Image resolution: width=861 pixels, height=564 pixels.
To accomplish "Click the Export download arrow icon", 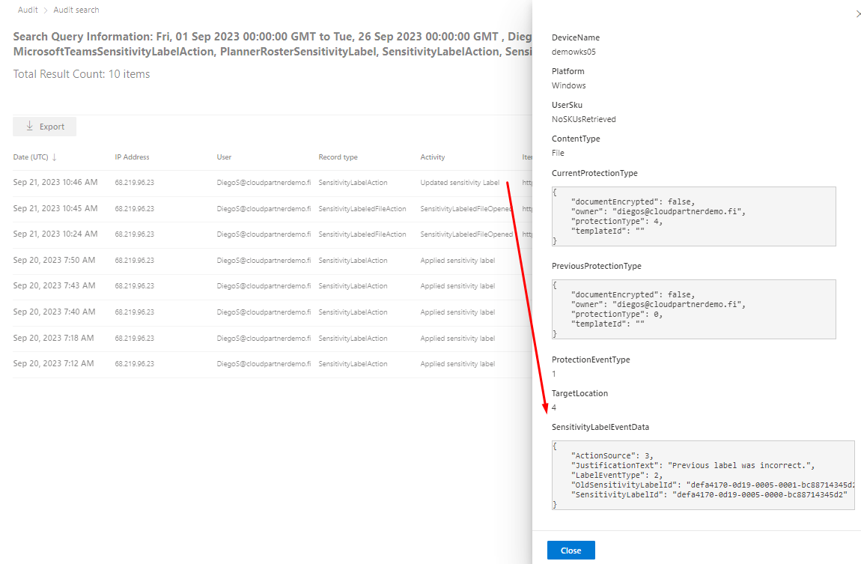I will 30,127.
